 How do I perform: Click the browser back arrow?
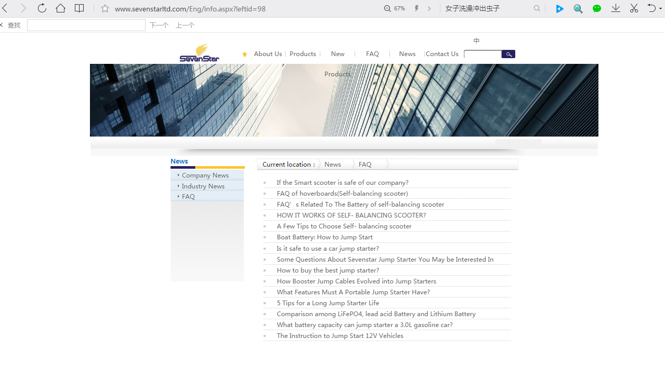5,8
